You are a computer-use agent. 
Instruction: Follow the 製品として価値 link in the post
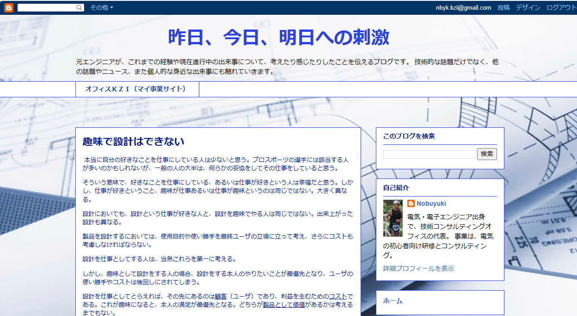[284, 304]
